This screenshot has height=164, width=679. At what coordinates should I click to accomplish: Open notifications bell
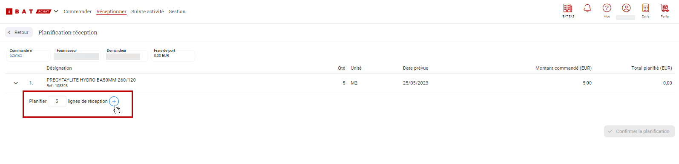pyautogui.click(x=587, y=8)
